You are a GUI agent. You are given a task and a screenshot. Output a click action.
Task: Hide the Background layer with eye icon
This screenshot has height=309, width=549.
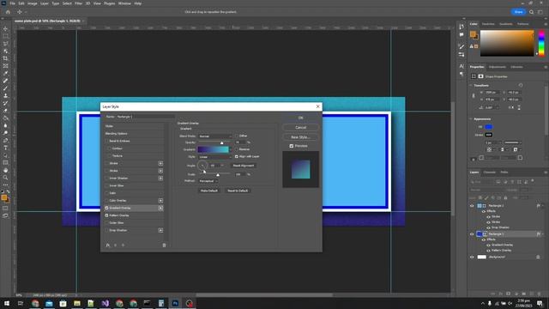pyautogui.click(x=472, y=257)
